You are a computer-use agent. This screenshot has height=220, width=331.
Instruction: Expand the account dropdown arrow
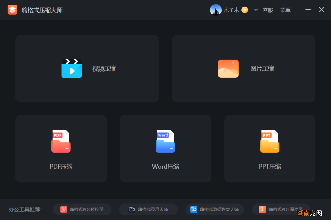tap(255, 10)
